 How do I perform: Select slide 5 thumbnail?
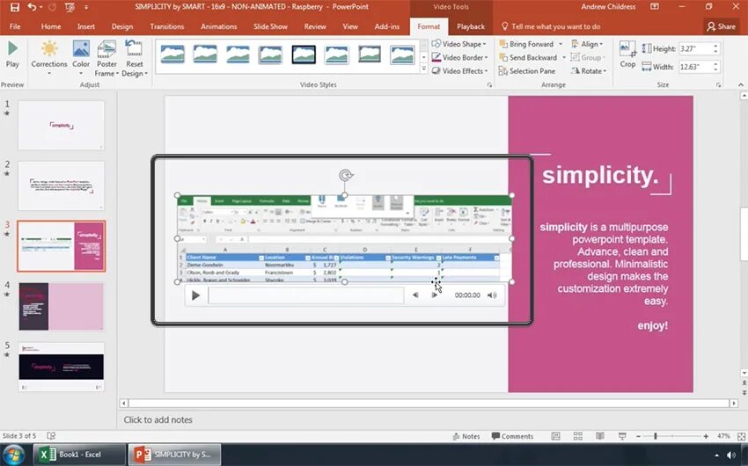click(61, 367)
